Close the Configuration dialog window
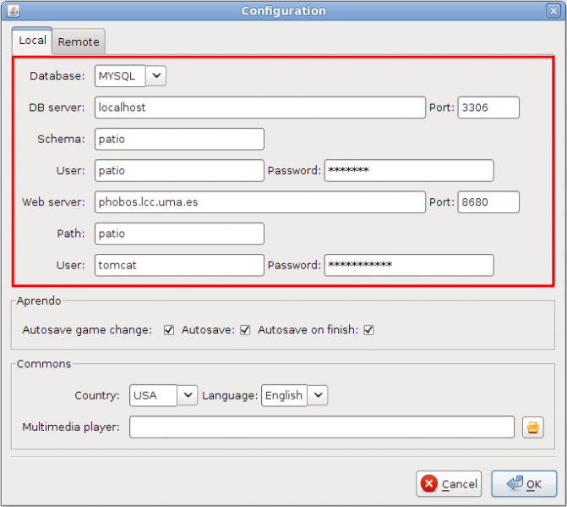This screenshot has width=567, height=507. coord(553,11)
